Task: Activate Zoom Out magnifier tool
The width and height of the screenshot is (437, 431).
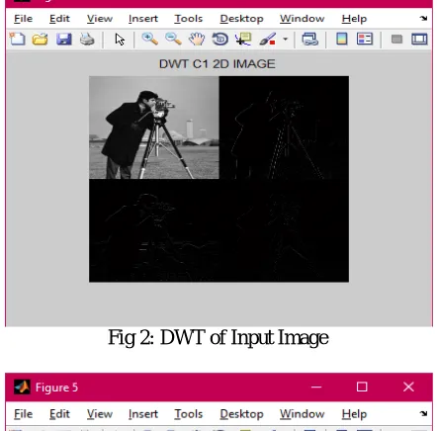Action: pos(173,39)
